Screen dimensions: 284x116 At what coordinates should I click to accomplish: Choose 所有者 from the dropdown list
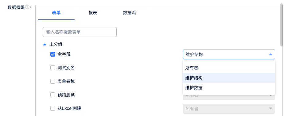[x=229, y=68]
